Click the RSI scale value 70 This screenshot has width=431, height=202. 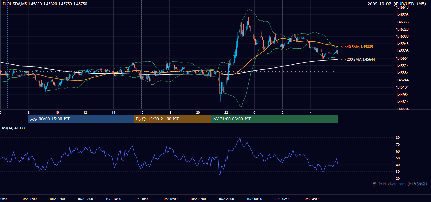click(398, 144)
